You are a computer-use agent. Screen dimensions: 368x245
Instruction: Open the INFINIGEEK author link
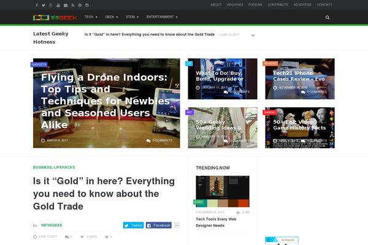pos(52,225)
